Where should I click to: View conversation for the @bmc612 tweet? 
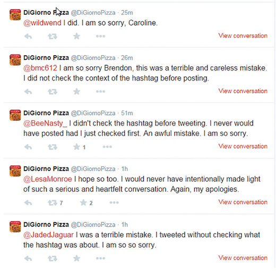[243, 91]
